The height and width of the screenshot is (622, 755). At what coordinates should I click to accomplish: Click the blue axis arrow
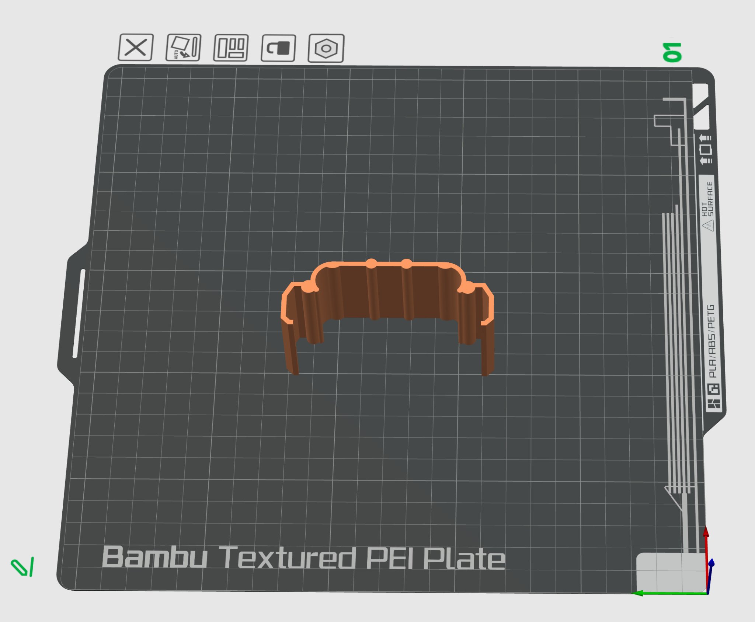tap(711, 563)
